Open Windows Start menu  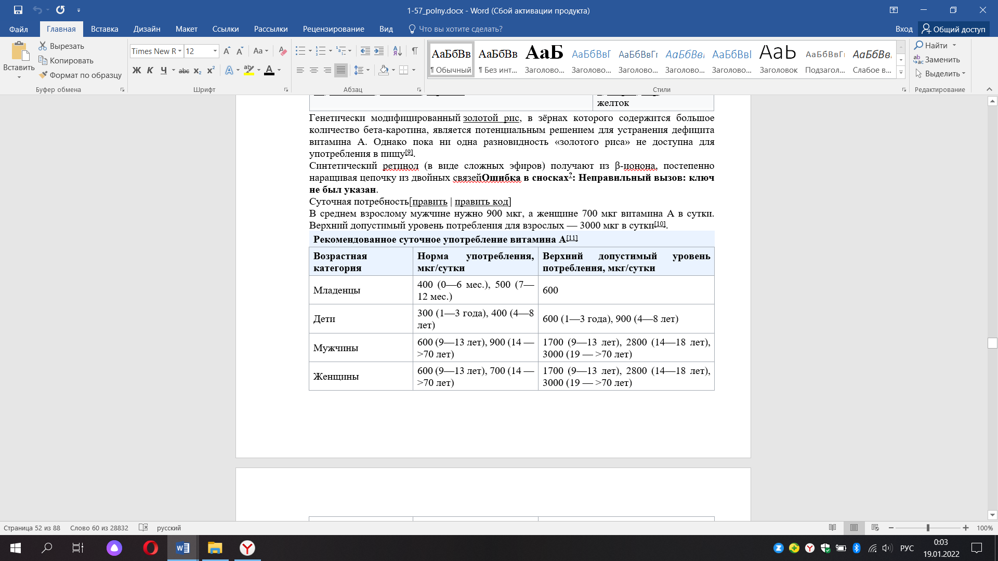[16, 548]
